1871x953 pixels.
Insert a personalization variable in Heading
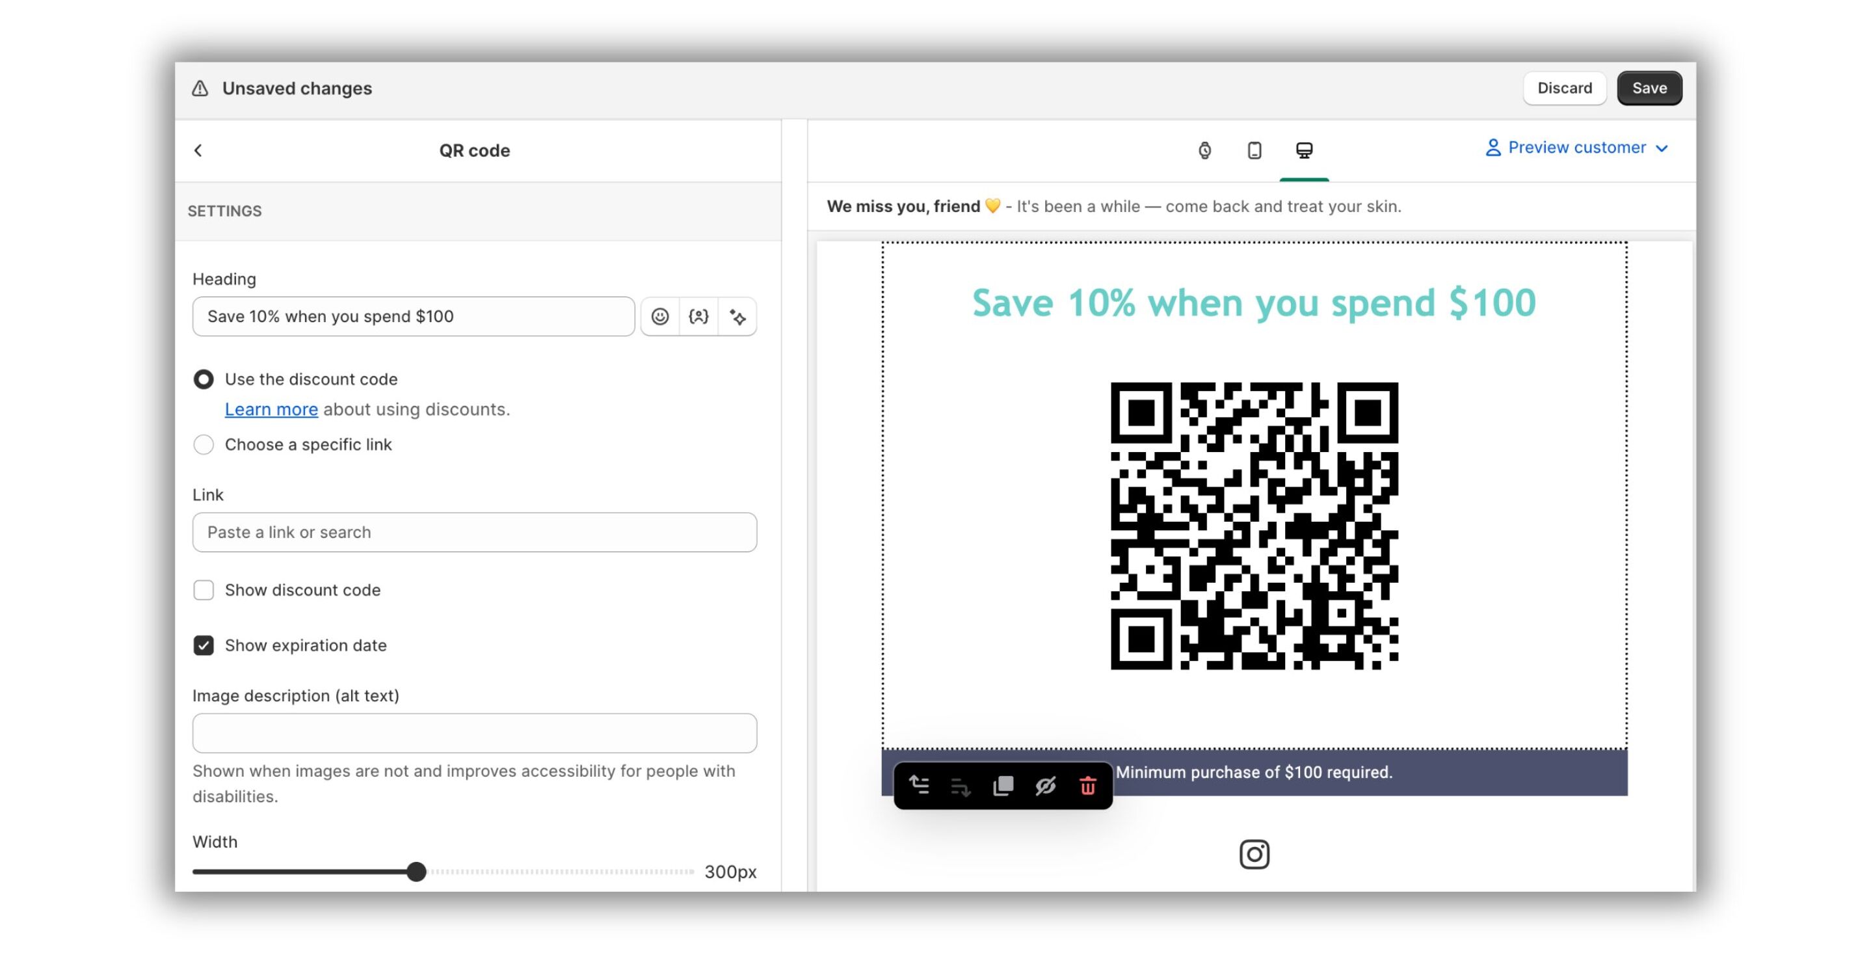point(698,317)
